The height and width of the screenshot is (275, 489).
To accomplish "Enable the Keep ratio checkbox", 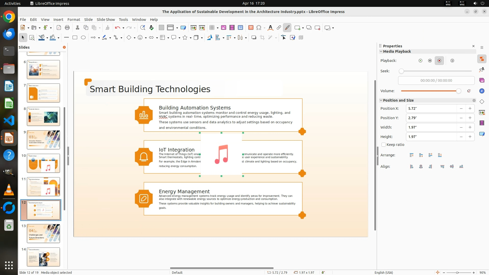I will (384, 145).
